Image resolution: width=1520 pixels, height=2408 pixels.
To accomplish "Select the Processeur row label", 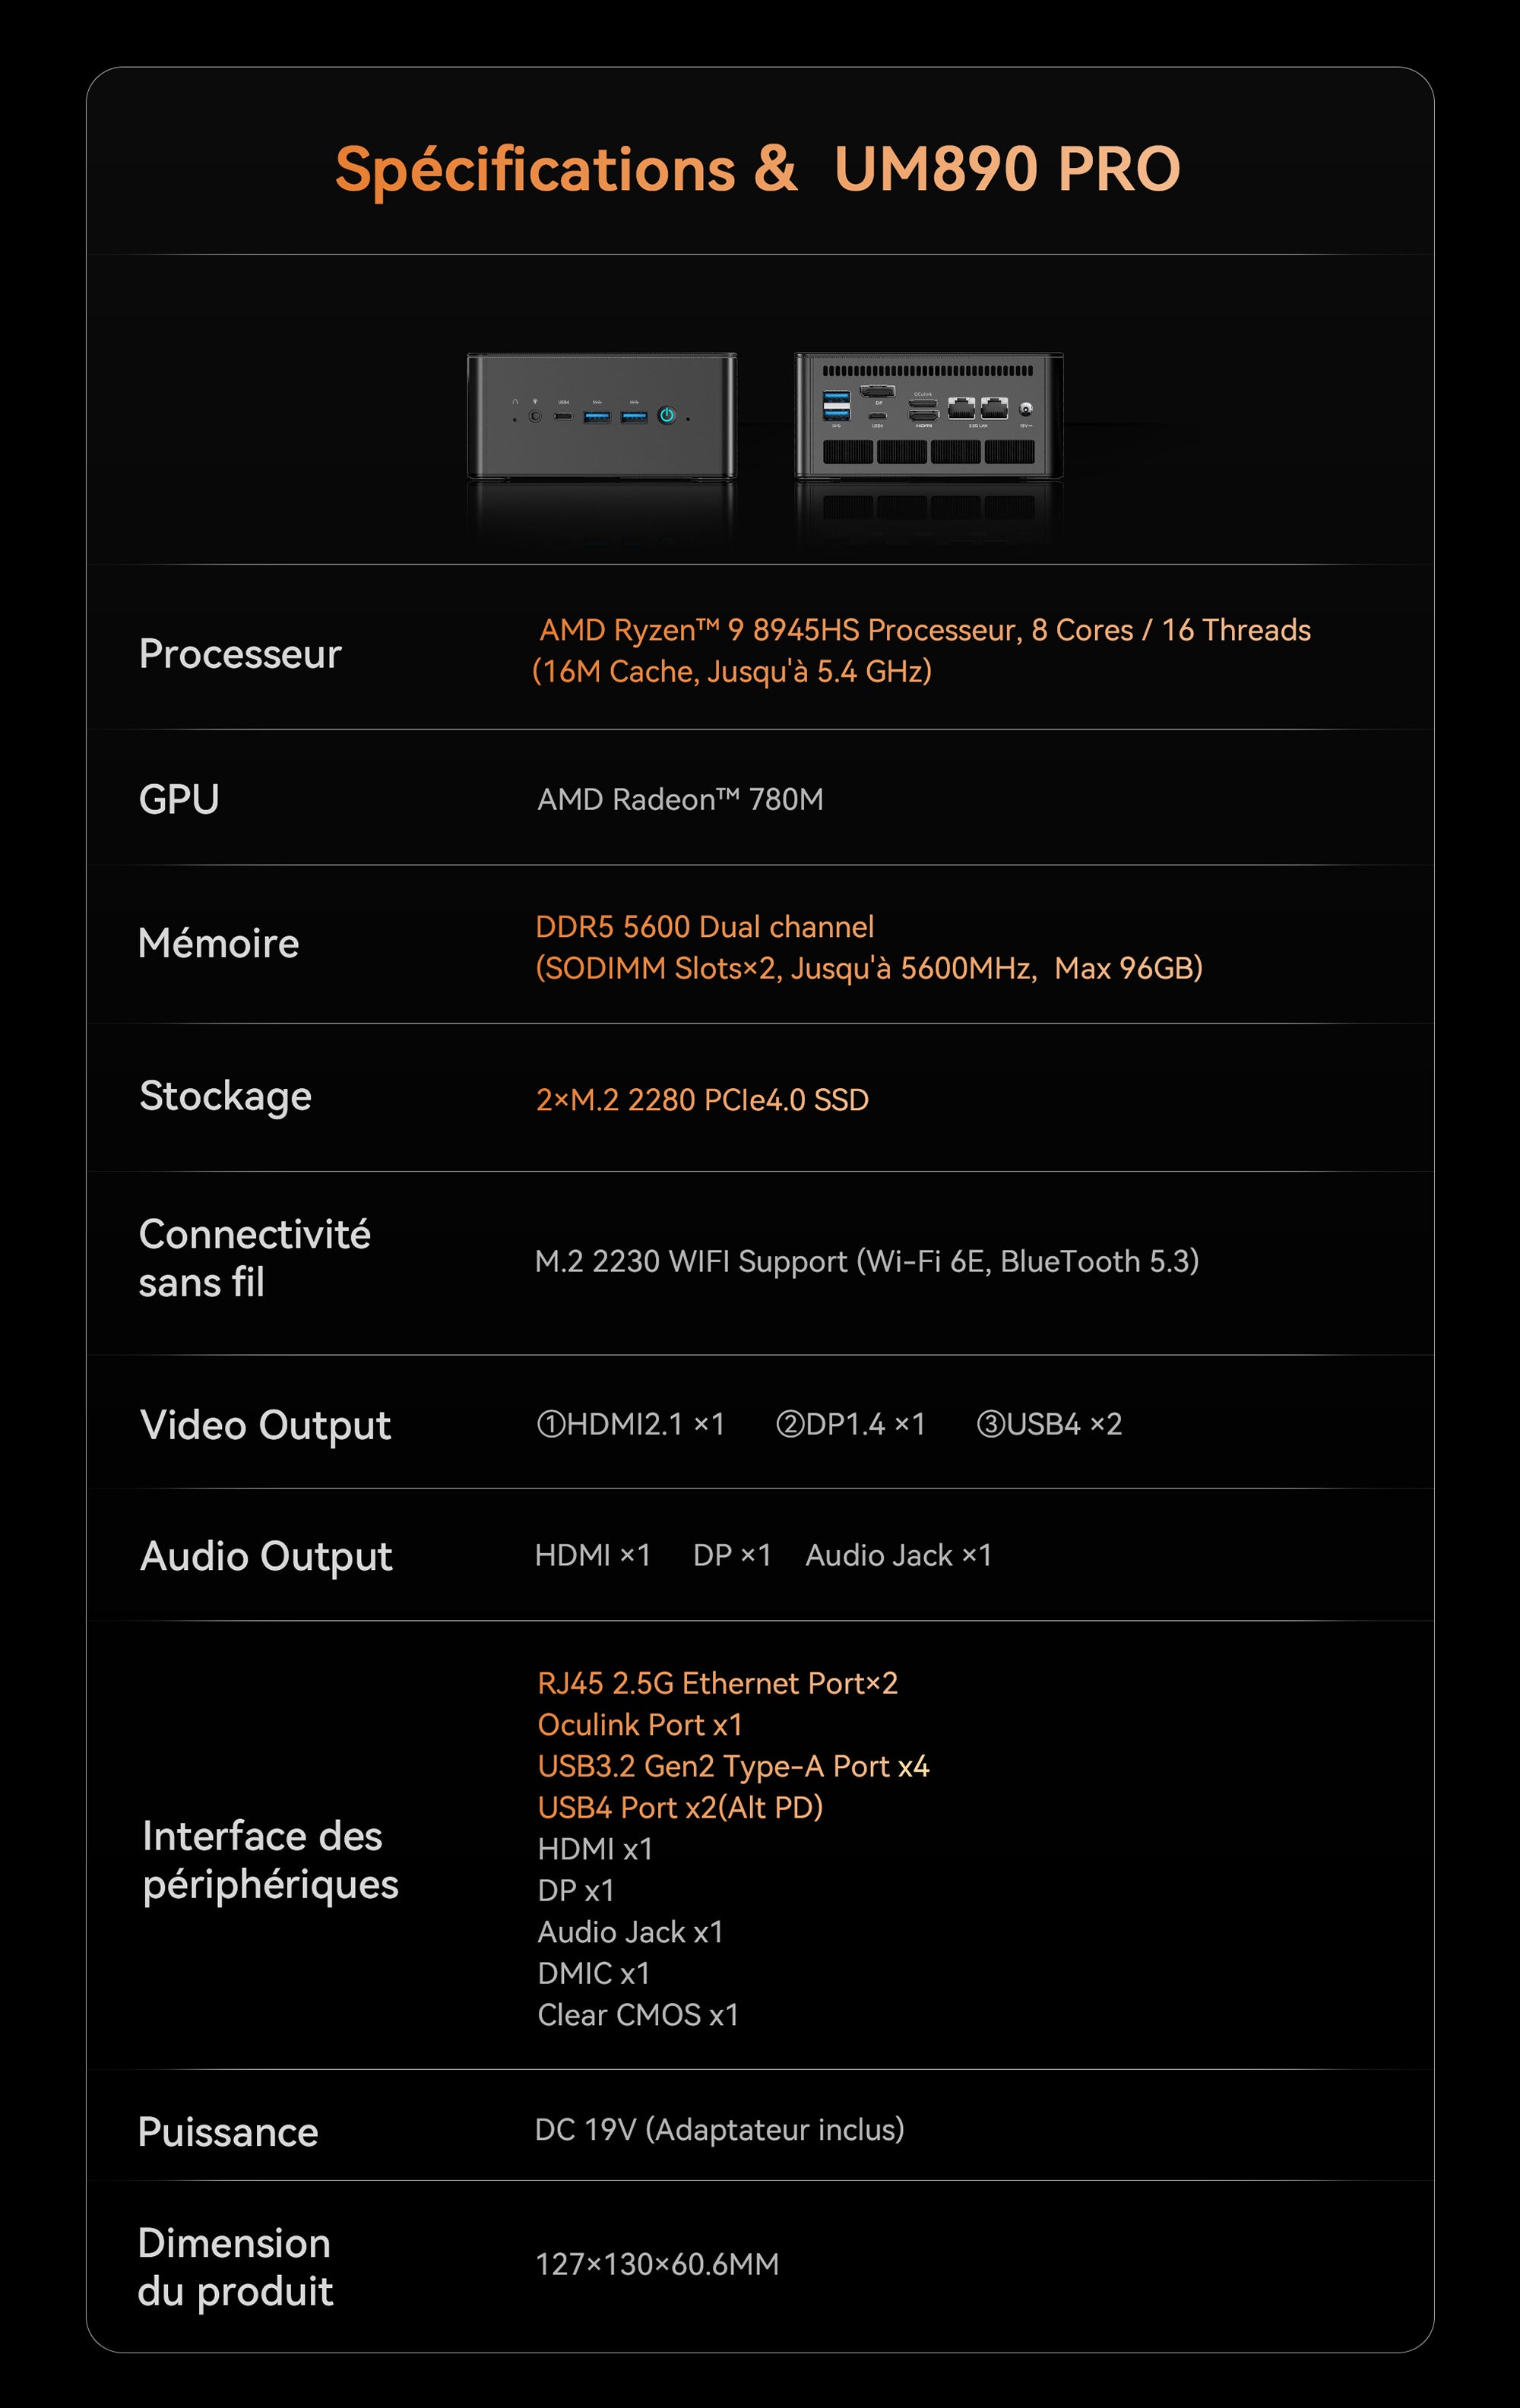I will (x=240, y=653).
